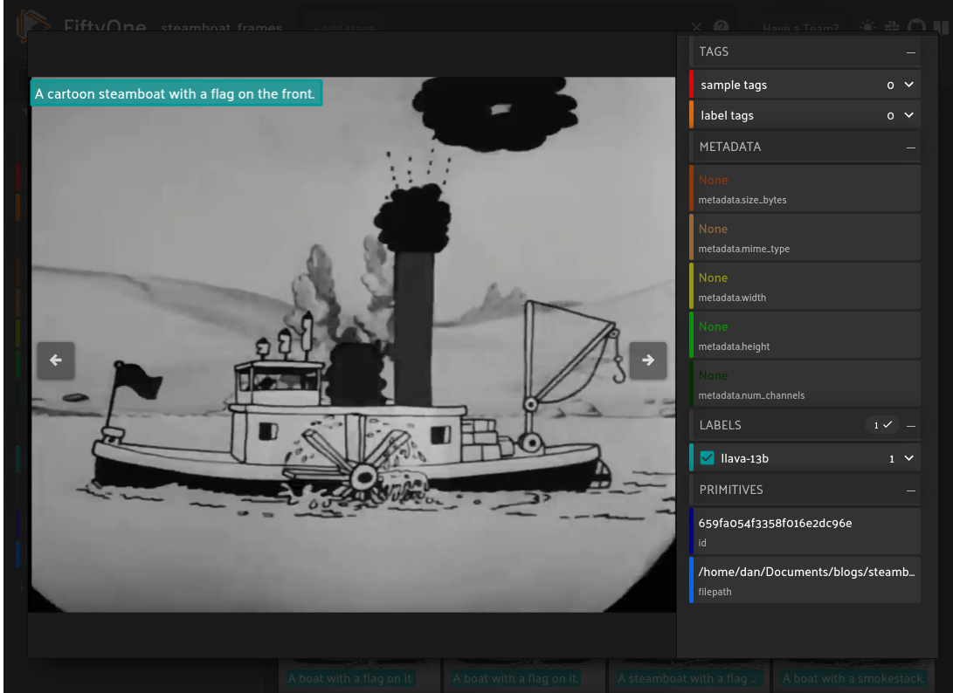
Task: Click the FiftyOne logo icon
Action: (x=32, y=24)
